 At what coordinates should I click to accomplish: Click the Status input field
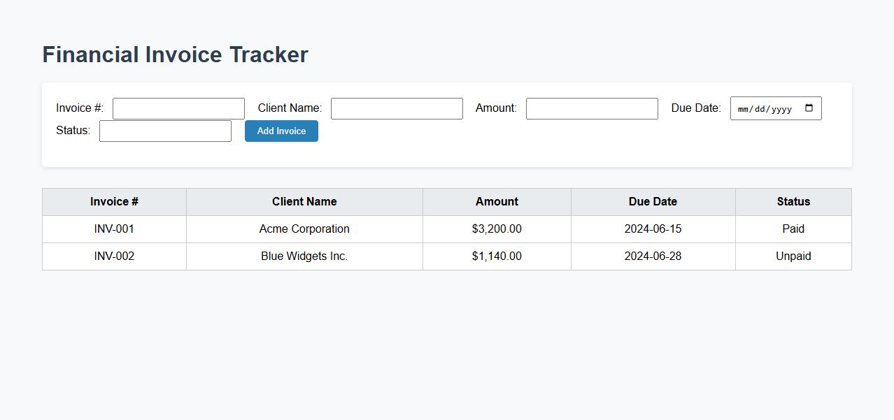[x=165, y=131]
